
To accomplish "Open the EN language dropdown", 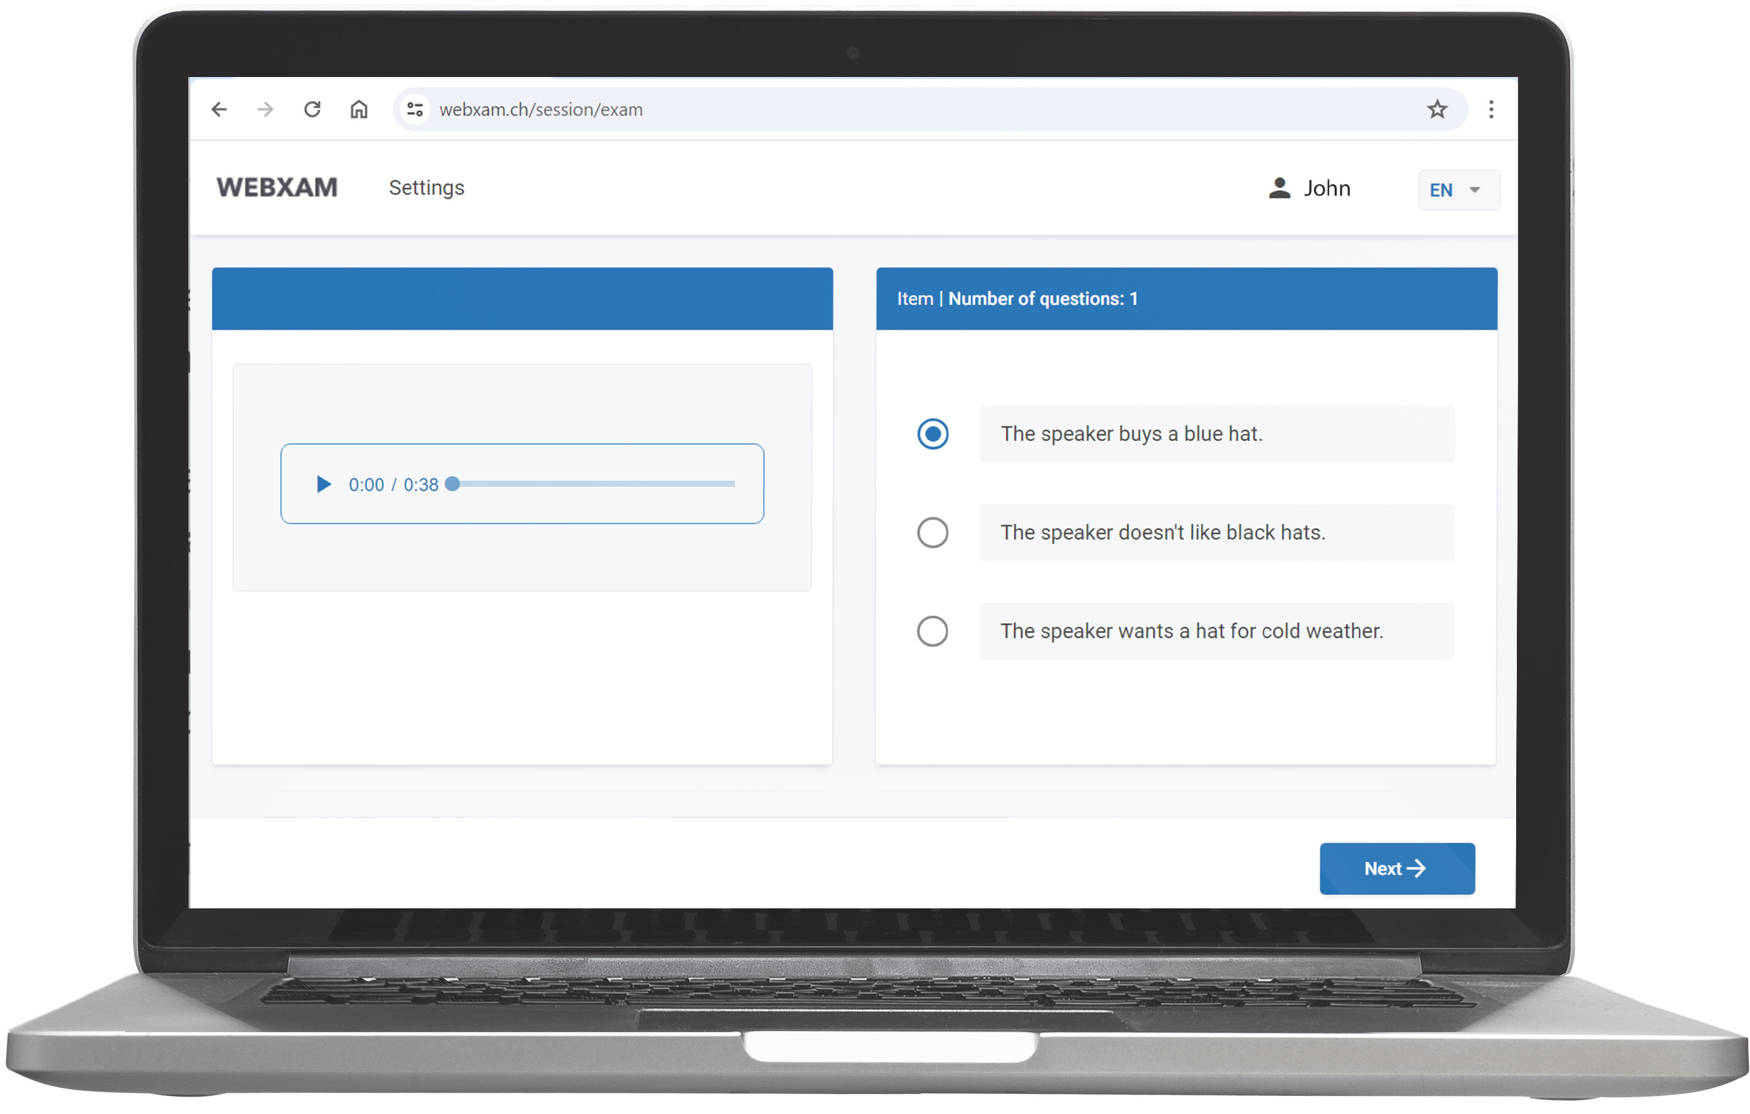I will pos(1441,190).
